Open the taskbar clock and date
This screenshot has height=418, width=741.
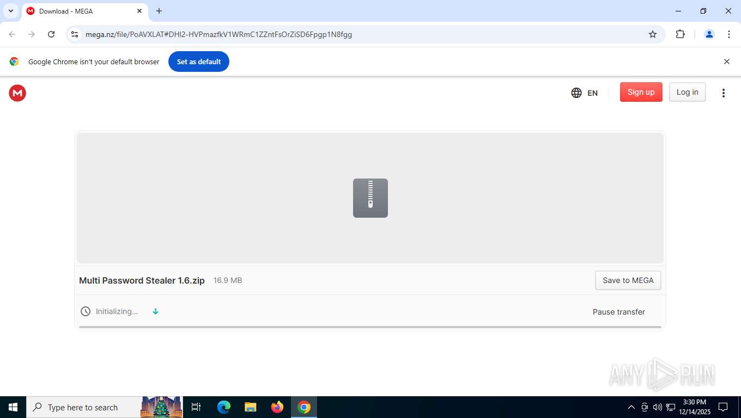tap(695, 407)
